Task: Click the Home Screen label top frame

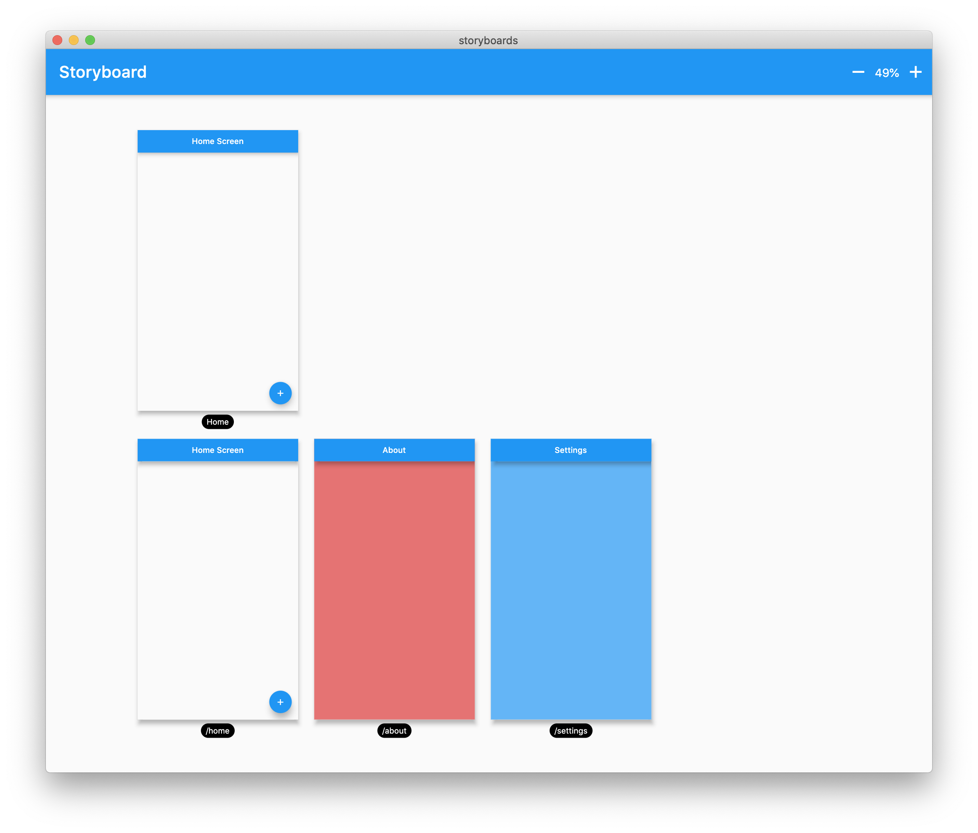Action: coord(217,140)
